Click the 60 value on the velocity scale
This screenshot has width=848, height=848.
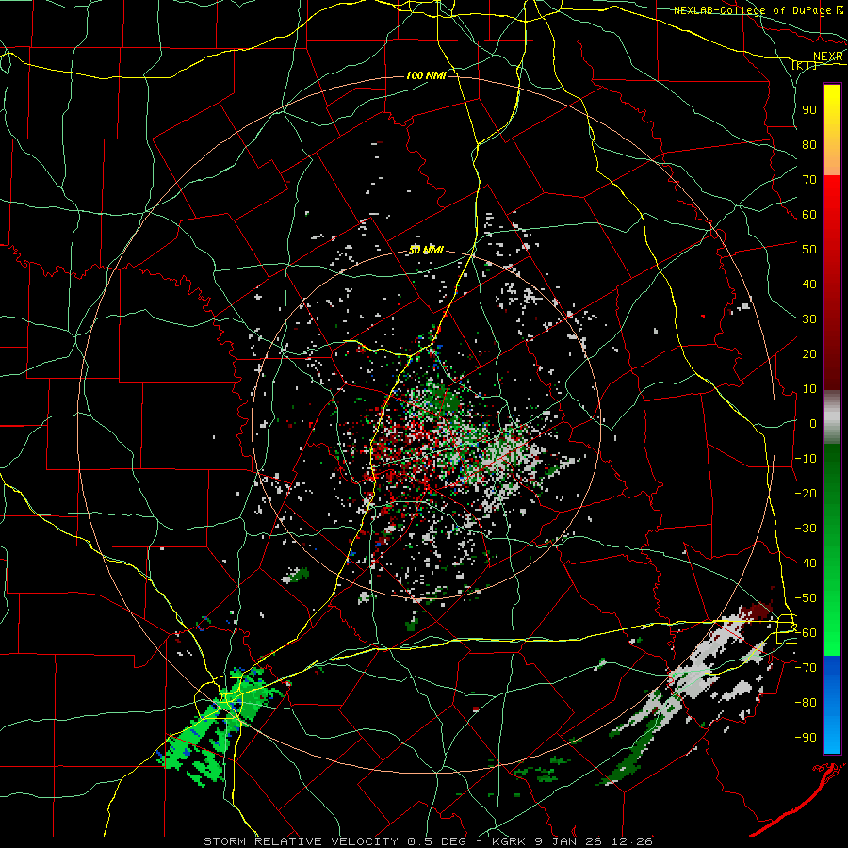pyautogui.click(x=809, y=215)
